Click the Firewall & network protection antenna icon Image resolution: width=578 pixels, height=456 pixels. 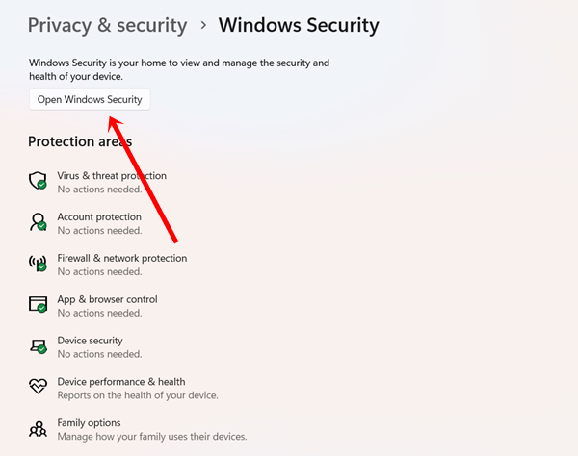39,264
